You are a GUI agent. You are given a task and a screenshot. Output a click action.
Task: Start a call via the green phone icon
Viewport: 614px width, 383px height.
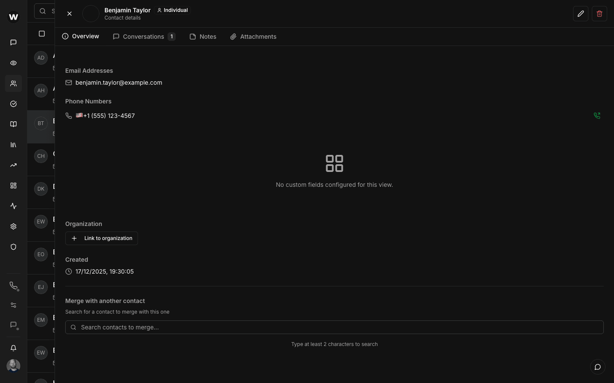[x=597, y=115]
